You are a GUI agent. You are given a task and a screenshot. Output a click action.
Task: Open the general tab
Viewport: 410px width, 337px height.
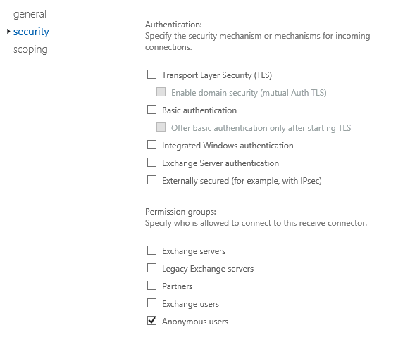[x=30, y=14]
